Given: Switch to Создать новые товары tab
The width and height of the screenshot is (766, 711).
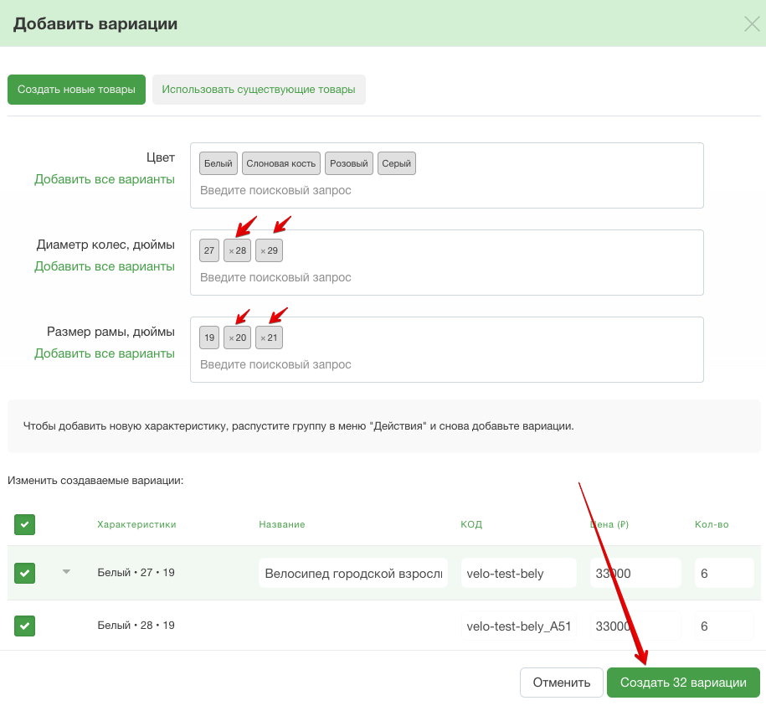Looking at the screenshot, I should point(76,90).
